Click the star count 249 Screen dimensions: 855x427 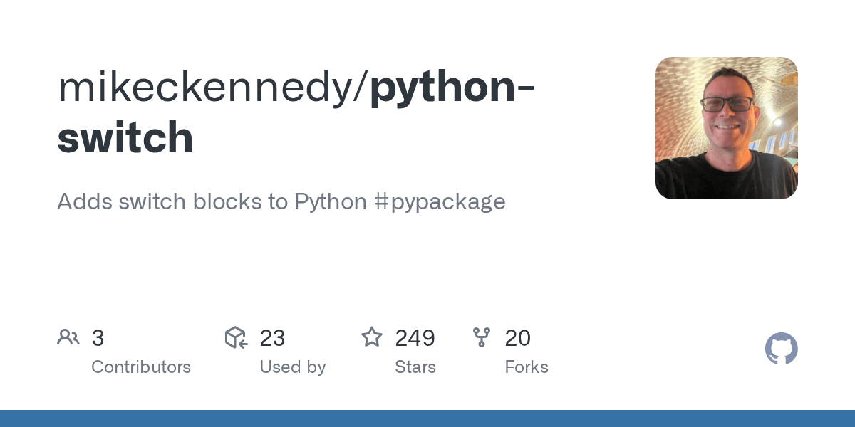415,338
